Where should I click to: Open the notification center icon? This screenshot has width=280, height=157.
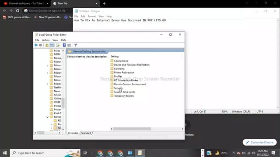273,153
